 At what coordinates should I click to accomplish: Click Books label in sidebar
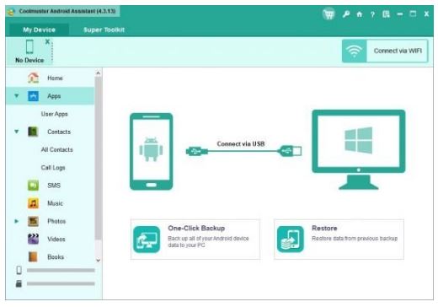[x=56, y=257]
